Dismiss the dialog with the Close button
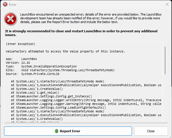The width and height of the screenshot is (172, 138). coord(151,131)
